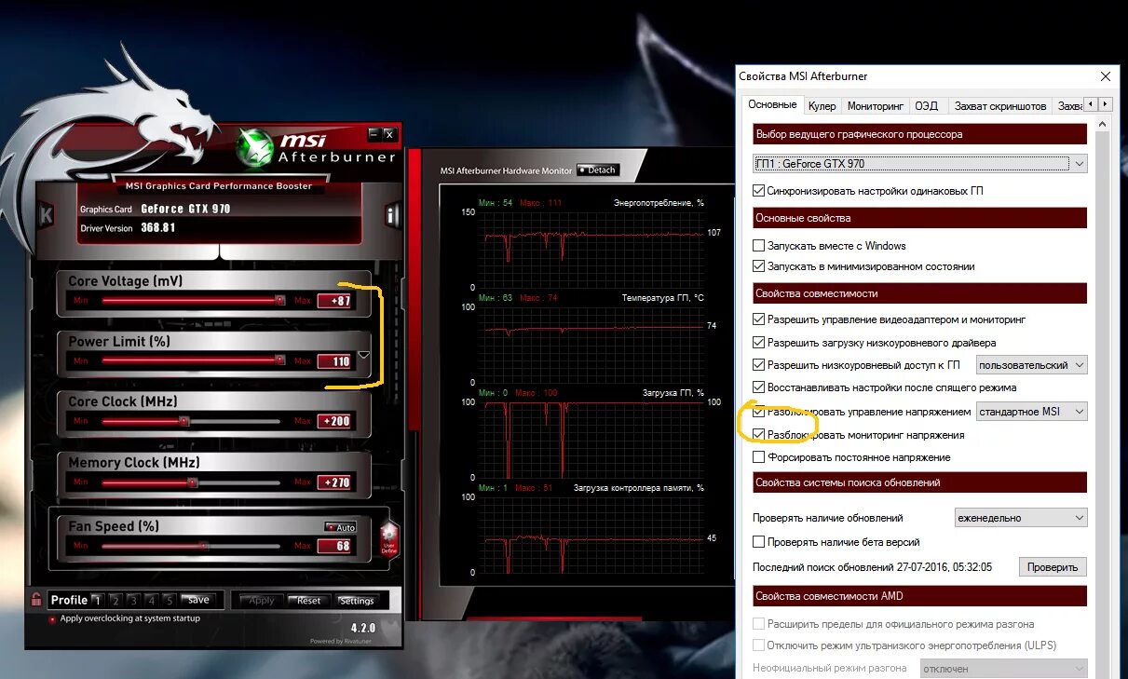Image resolution: width=1128 pixels, height=679 pixels.
Task: Minimize the Afterburner skin window
Action: coord(374,134)
